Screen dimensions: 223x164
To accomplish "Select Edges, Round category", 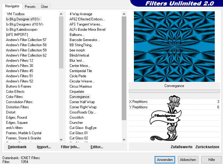I will coord(16,117).
